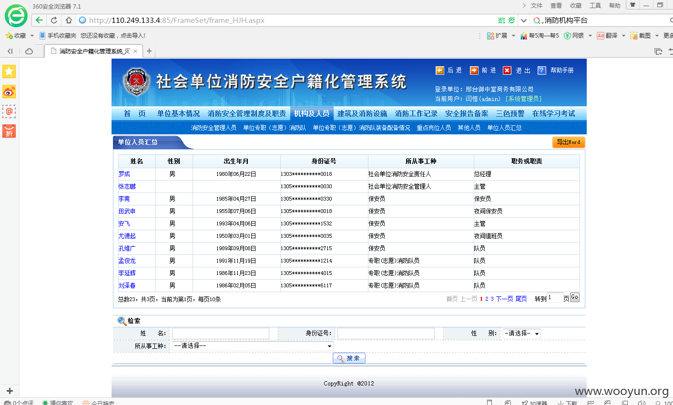This screenshot has width=673, height=405.
Task: Open 网银 online banking toolbar icon
Action: [567, 36]
